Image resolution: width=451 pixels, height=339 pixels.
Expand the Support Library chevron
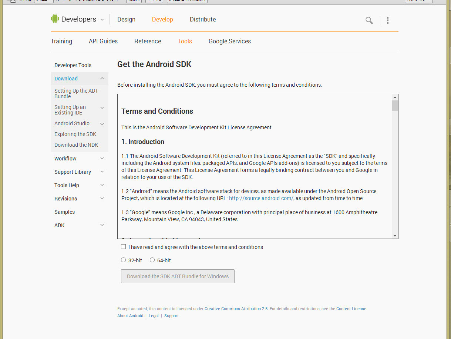(102, 172)
